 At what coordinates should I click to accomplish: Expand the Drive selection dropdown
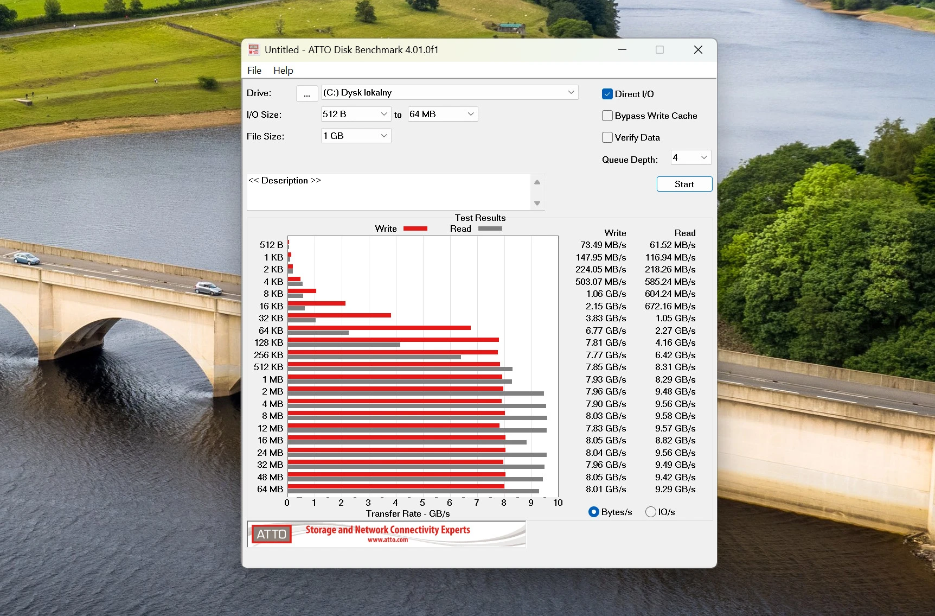click(571, 92)
